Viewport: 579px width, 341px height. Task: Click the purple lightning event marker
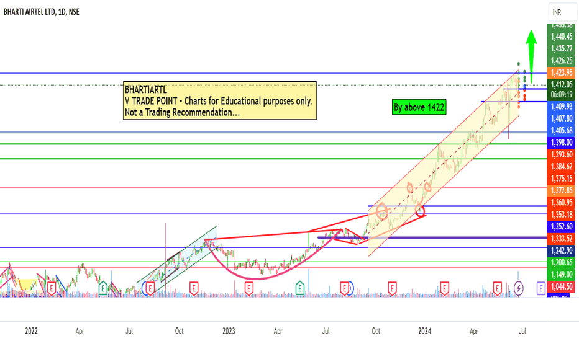point(519,288)
